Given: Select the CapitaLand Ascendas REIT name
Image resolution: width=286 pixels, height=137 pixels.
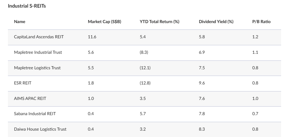Looking at the screenshot, I should pyautogui.click(x=39, y=37).
